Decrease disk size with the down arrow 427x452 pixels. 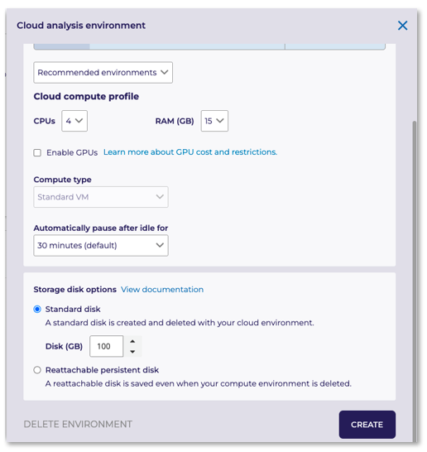tap(132, 351)
